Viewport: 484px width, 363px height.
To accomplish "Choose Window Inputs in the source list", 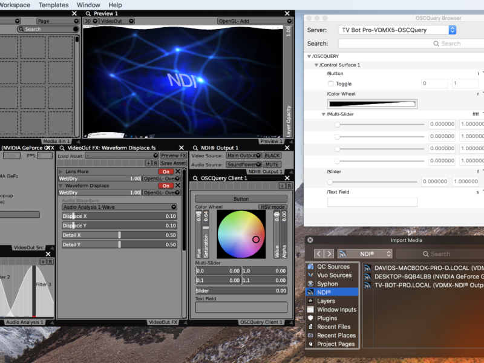I will pyautogui.click(x=336, y=310).
